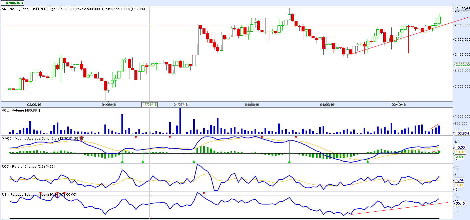470x220 pixels.
Task: Select the tallest blue volume bar
Action: pyautogui.click(x=180, y=121)
